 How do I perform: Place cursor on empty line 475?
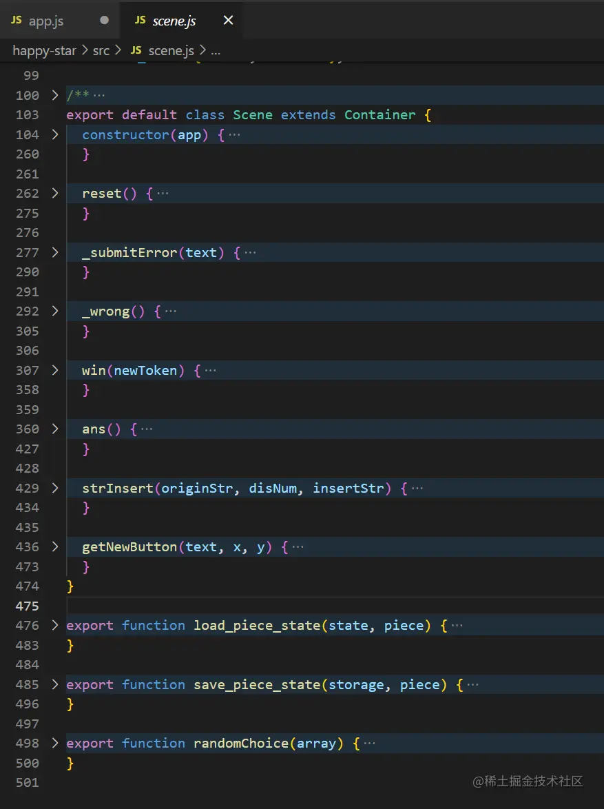point(335,606)
